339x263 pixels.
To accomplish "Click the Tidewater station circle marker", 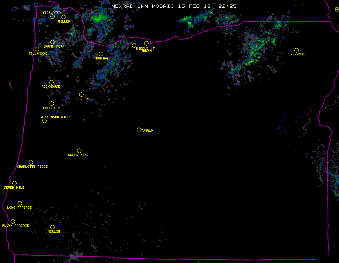I will click(52, 17).
